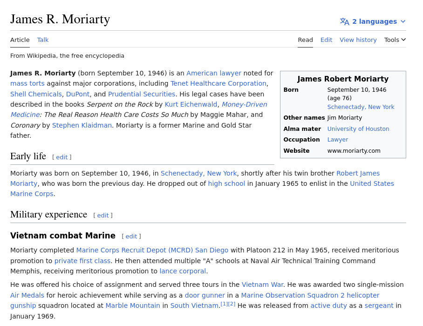Switch to the Article tab
423x326 pixels.
pos(20,40)
